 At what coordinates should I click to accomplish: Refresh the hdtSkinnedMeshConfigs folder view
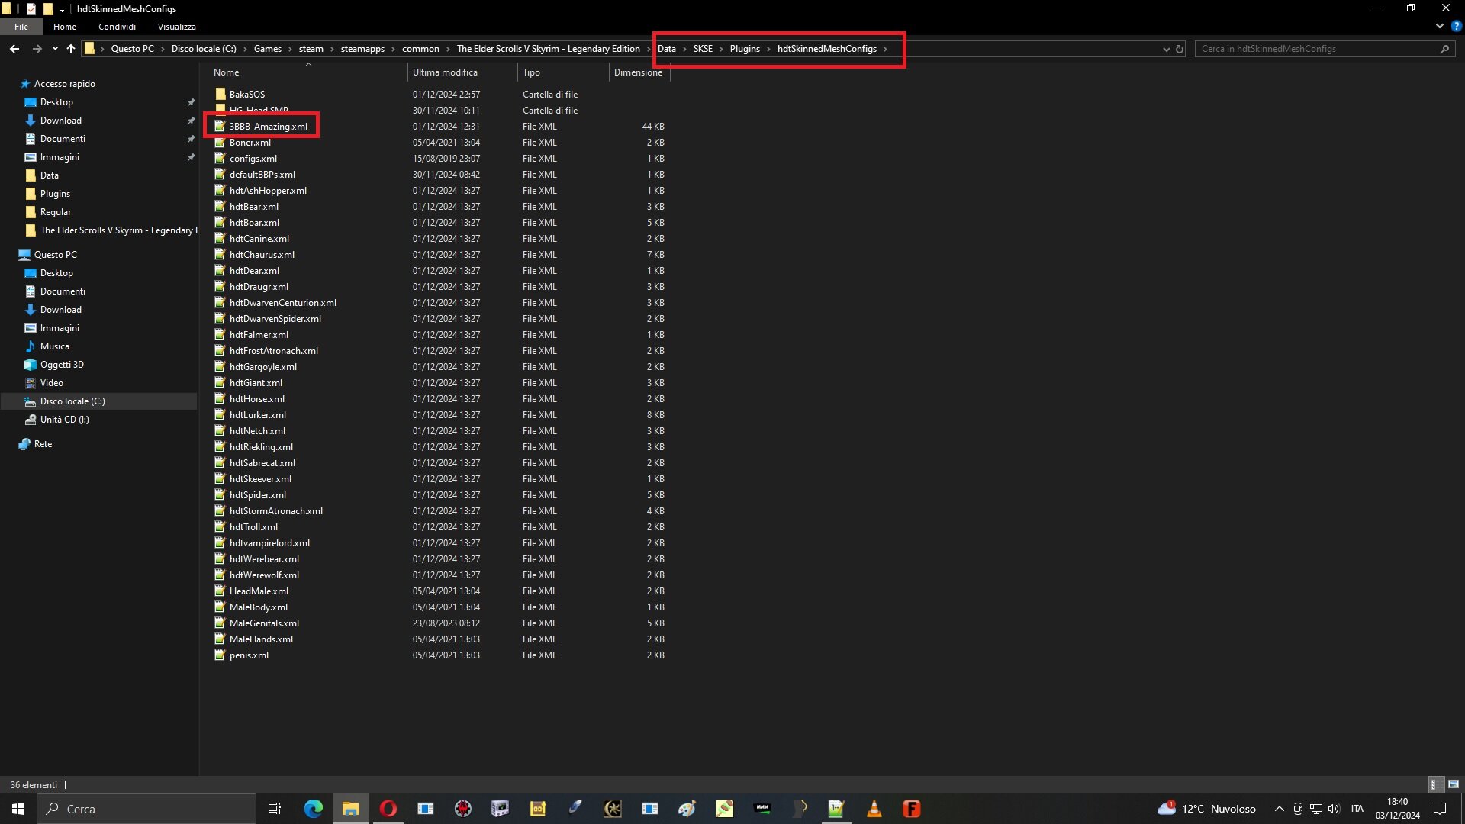tap(1179, 49)
